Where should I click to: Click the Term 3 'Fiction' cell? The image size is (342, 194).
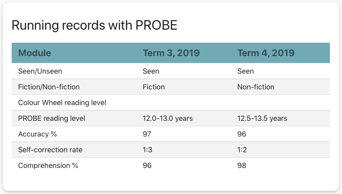(x=154, y=87)
